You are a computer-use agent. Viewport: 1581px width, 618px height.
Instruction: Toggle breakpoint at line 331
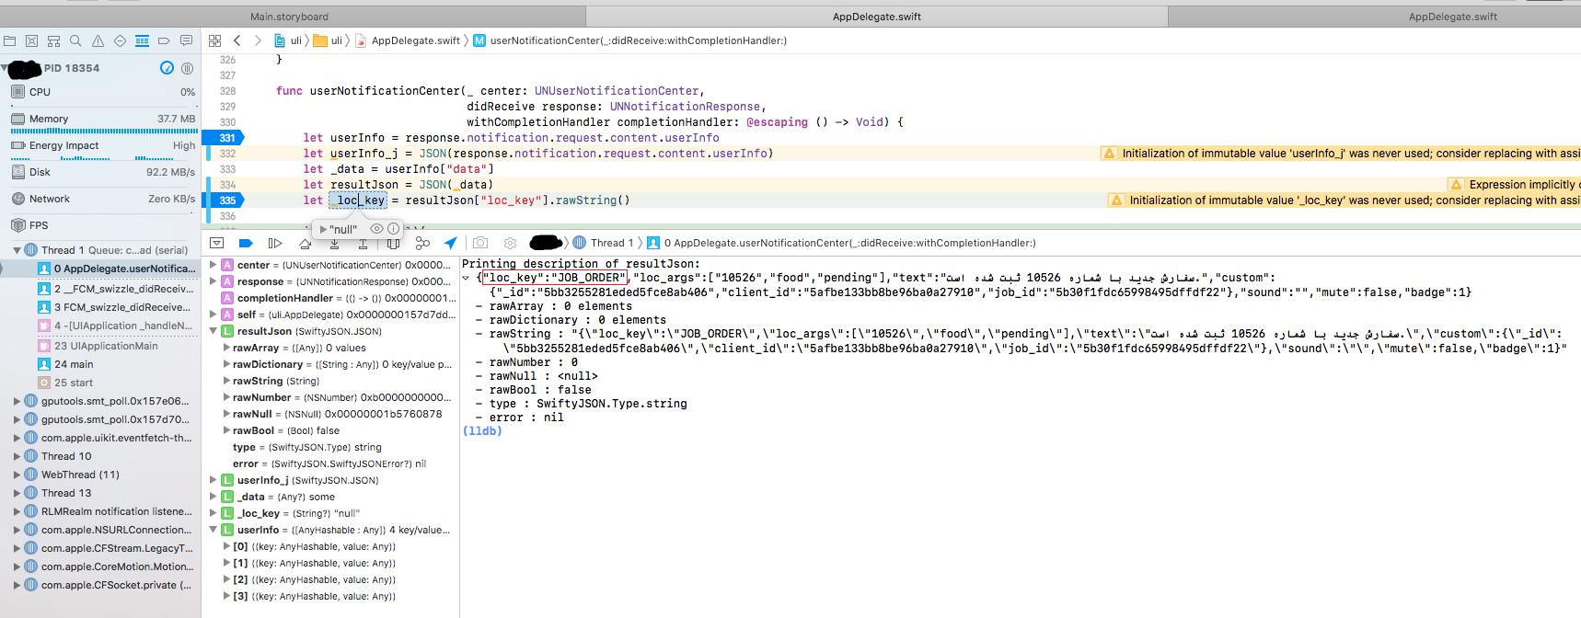coord(226,138)
